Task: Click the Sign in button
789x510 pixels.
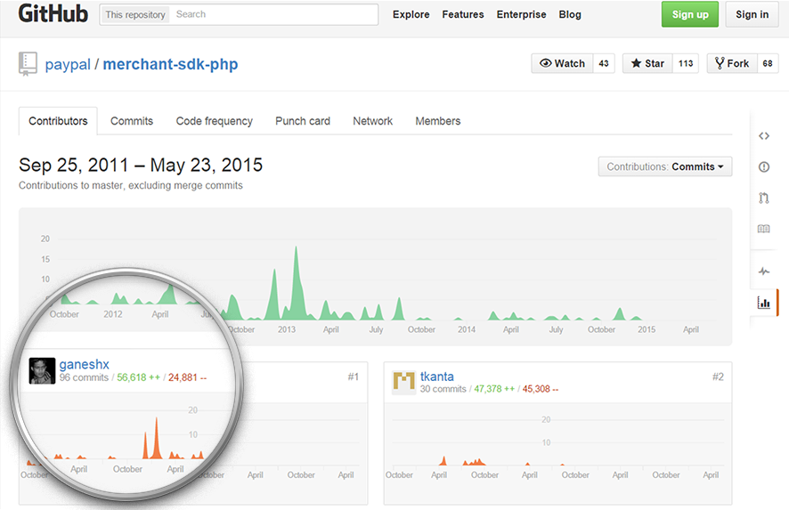Action: coord(752,14)
